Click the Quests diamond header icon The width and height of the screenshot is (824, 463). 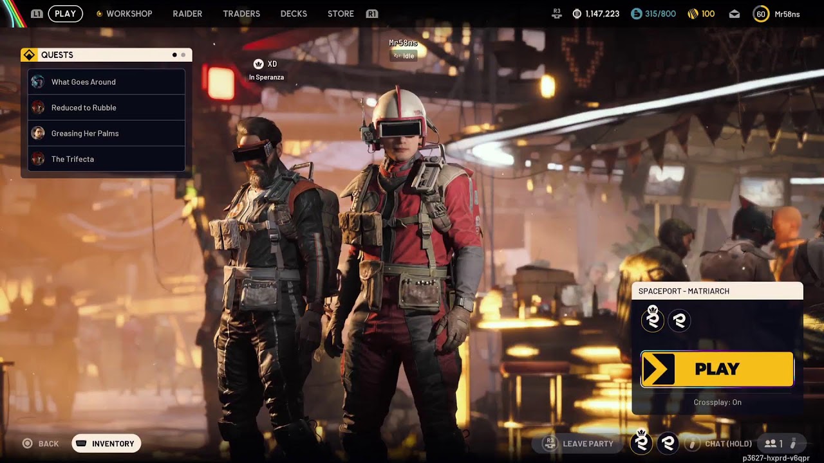tap(29, 55)
